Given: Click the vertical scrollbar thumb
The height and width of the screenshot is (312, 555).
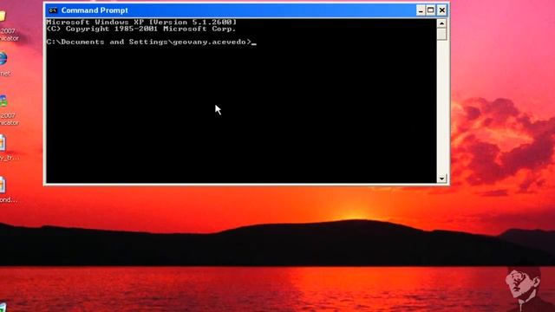Looking at the screenshot, I should (441, 35).
